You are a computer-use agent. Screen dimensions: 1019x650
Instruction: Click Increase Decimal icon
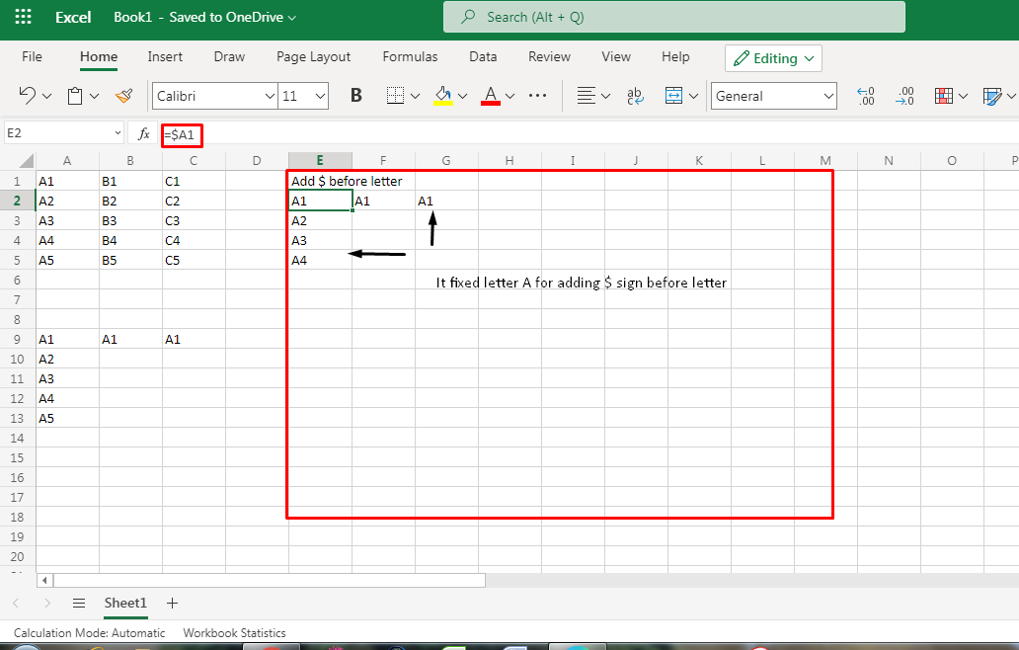[x=904, y=96]
